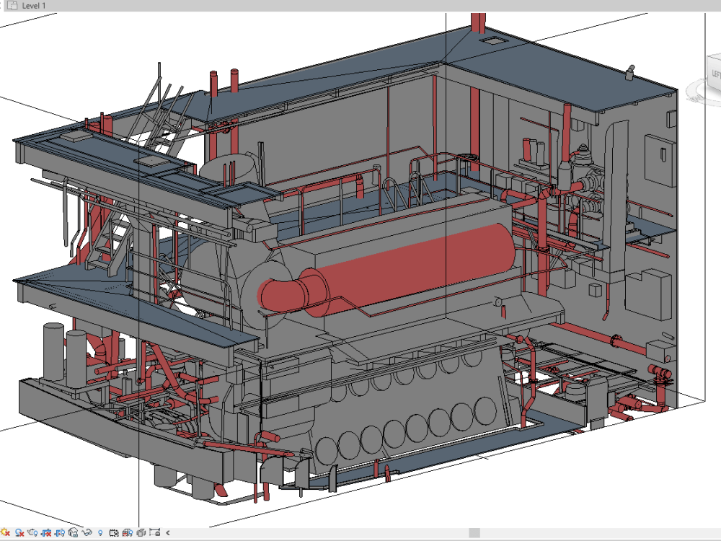Image resolution: width=721 pixels, height=541 pixels.
Task: Reveal Hidden Elements with the lightbulb icon
Action: (100, 534)
